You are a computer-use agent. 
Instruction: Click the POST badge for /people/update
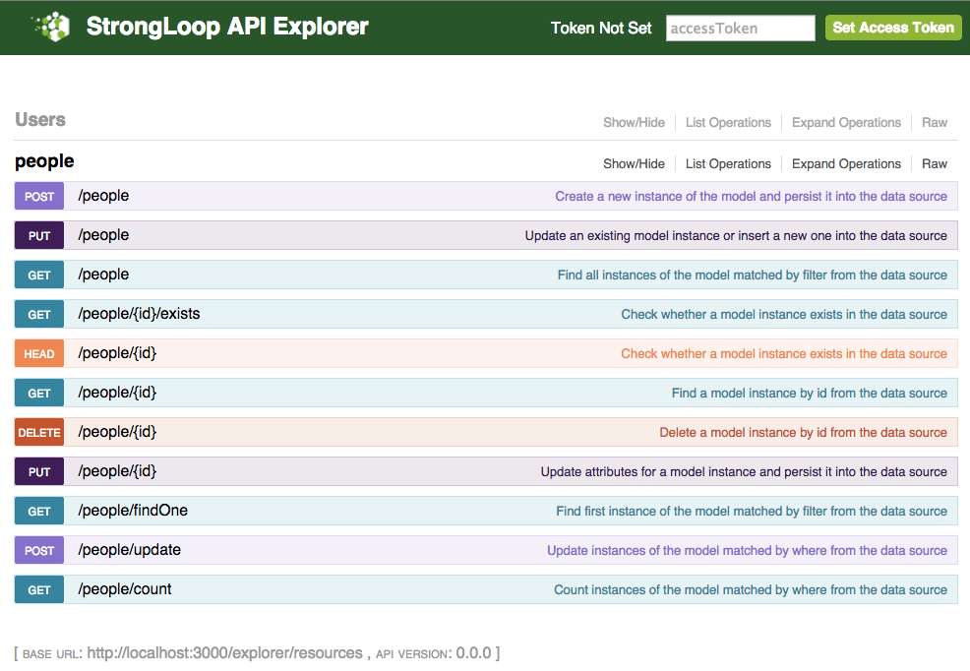(38, 550)
